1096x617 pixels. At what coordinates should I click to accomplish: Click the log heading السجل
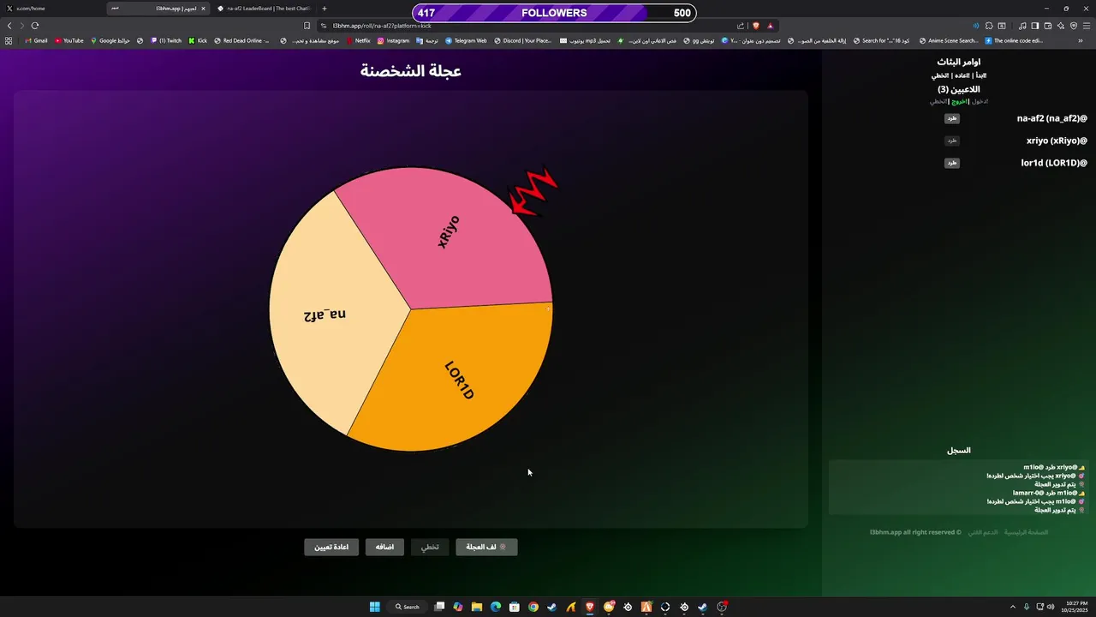coord(959,451)
